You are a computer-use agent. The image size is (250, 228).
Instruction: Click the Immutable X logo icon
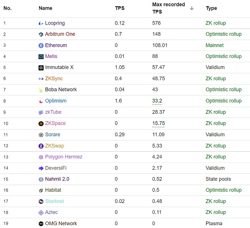click(x=41, y=68)
